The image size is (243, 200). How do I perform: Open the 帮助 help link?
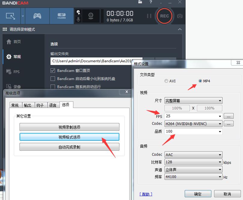pyautogui.click(x=146, y=194)
